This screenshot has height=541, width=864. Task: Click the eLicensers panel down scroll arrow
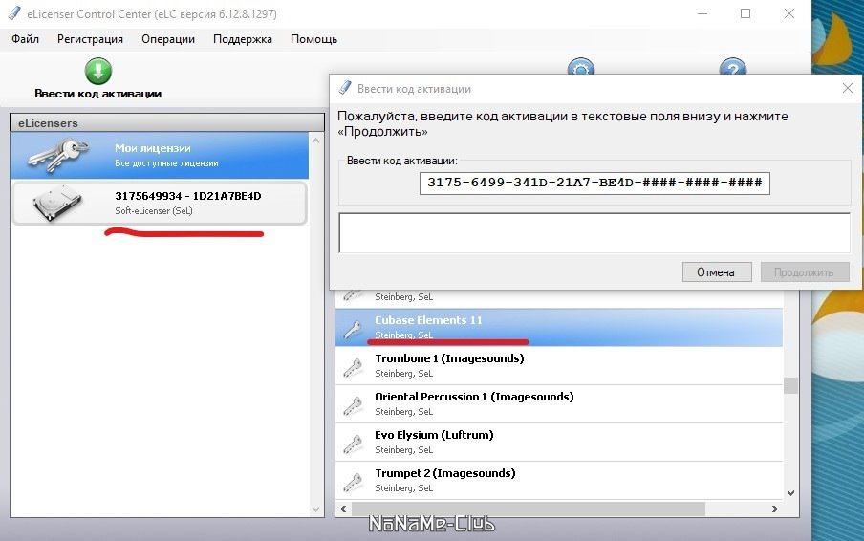[x=315, y=509]
